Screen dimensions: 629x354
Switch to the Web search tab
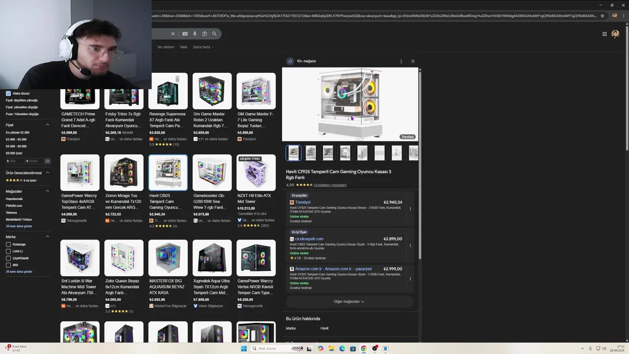(x=183, y=47)
